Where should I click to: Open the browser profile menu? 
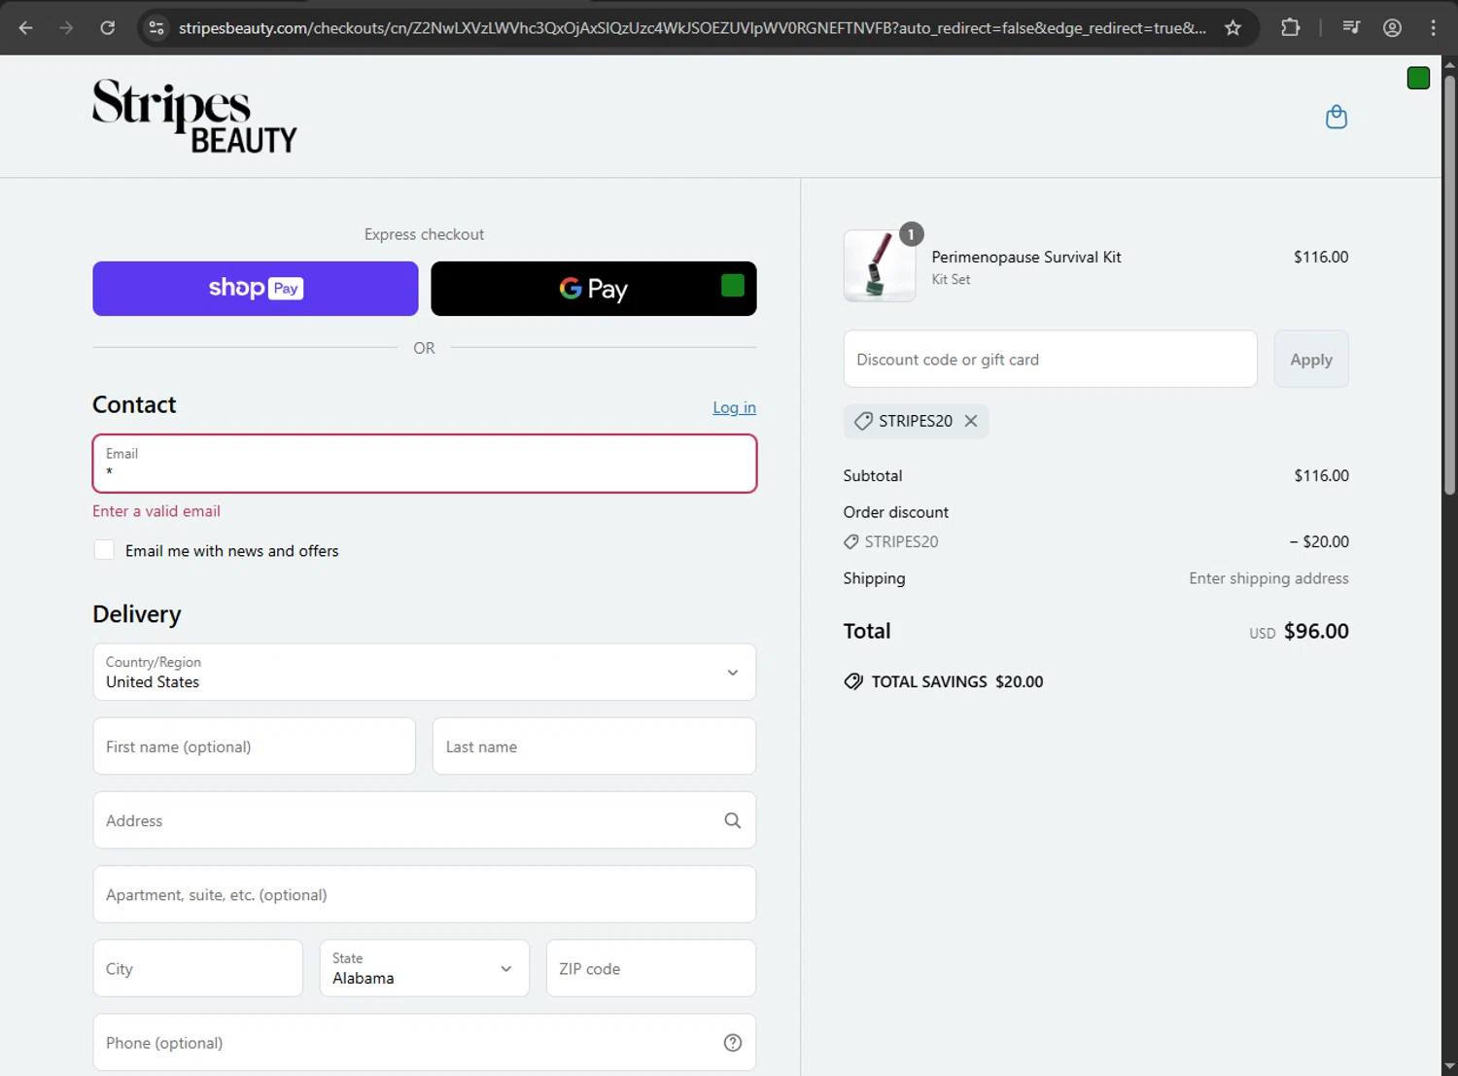[1392, 27]
